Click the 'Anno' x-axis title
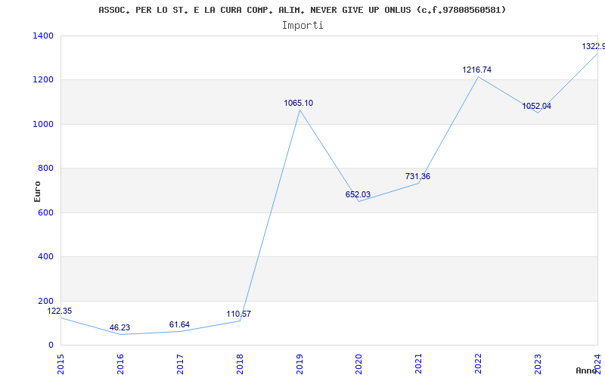 point(587,370)
